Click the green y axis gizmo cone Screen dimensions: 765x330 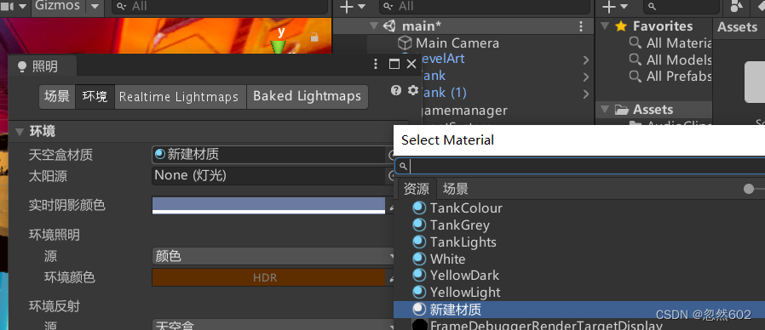279,46
